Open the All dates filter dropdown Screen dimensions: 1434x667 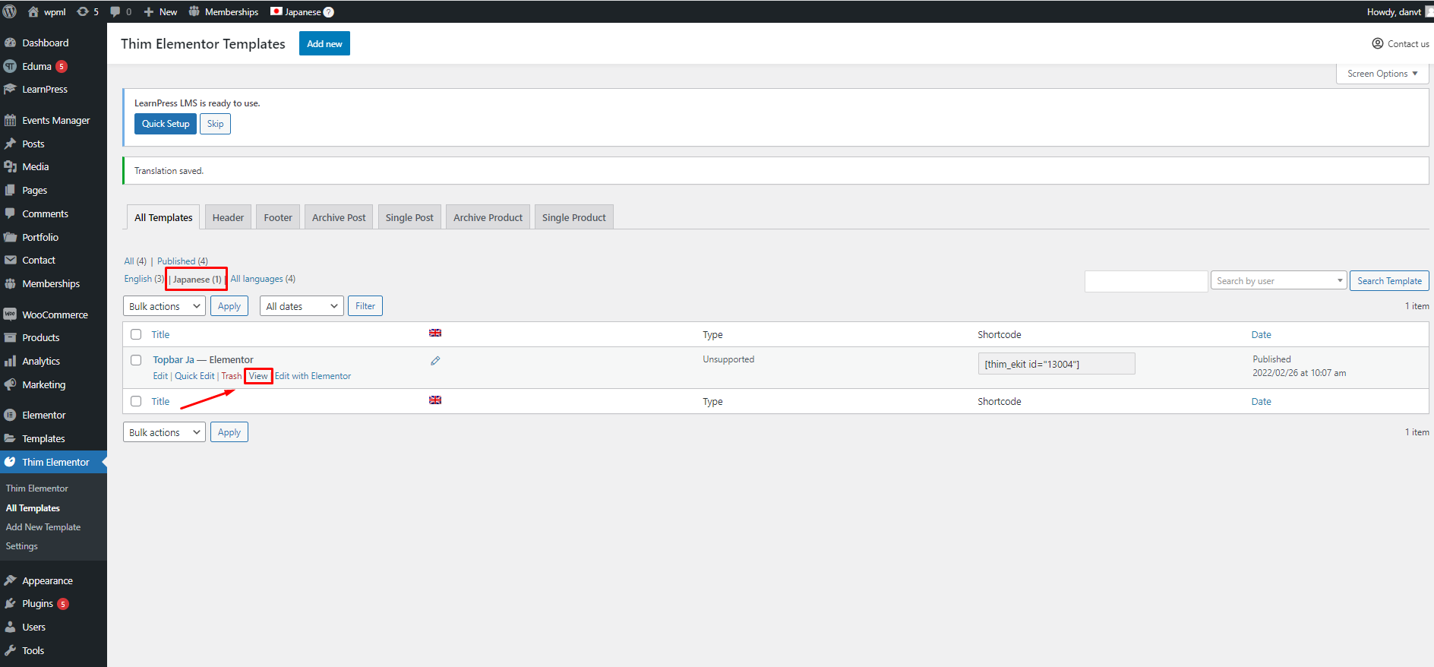click(x=302, y=306)
